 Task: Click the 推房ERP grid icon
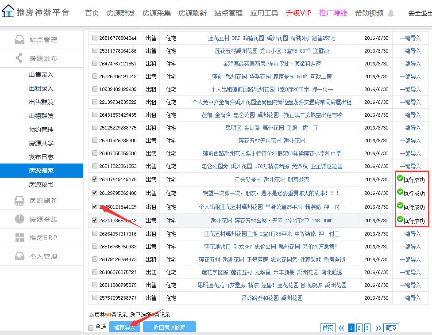(19, 238)
